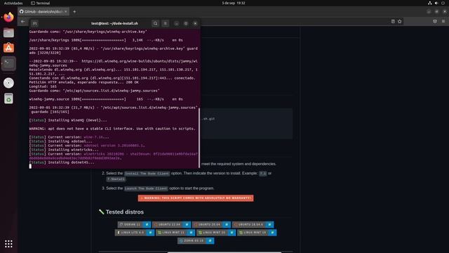Click the Linux Mint 19 badge

click(x=257, y=233)
